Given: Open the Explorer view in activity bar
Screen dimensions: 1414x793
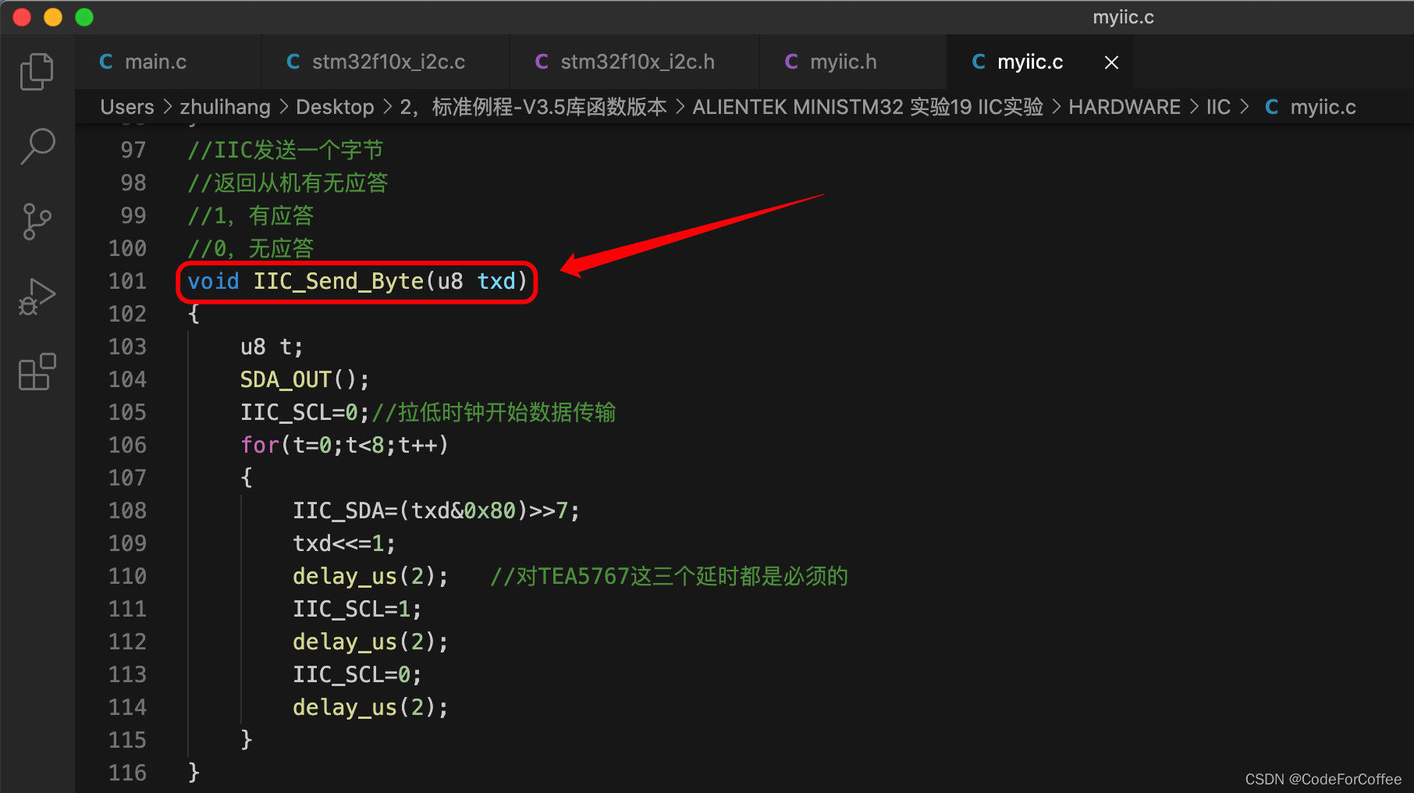Looking at the screenshot, I should click(x=37, y=72).
